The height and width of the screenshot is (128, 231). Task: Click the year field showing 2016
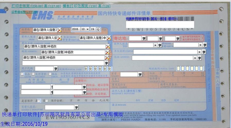point(76,29)
